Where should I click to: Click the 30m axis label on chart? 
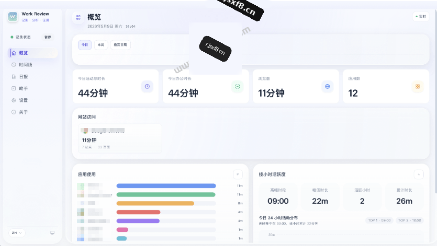(x=272, y=235)
